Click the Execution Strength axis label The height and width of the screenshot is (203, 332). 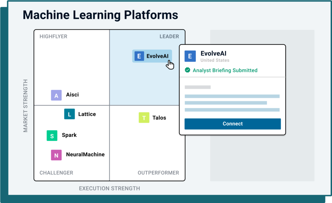pos(110,188)
